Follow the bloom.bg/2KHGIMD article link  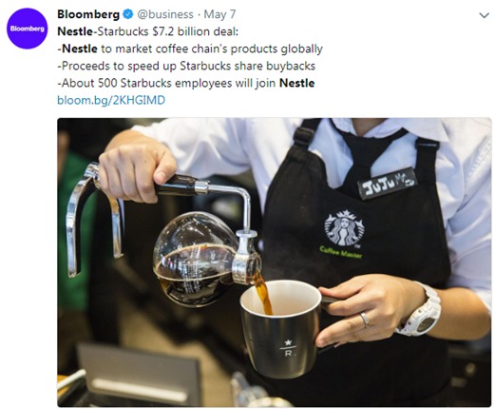click(x=111, y=100)
